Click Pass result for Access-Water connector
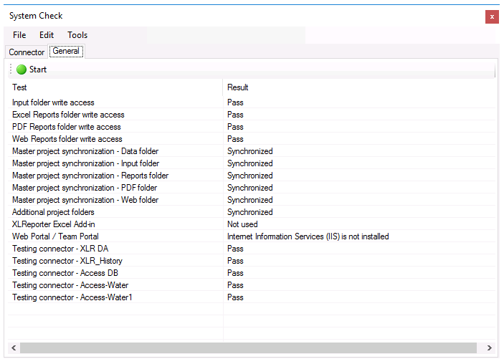504x359 pixels. pyautogui.click(x=235, y=285)
